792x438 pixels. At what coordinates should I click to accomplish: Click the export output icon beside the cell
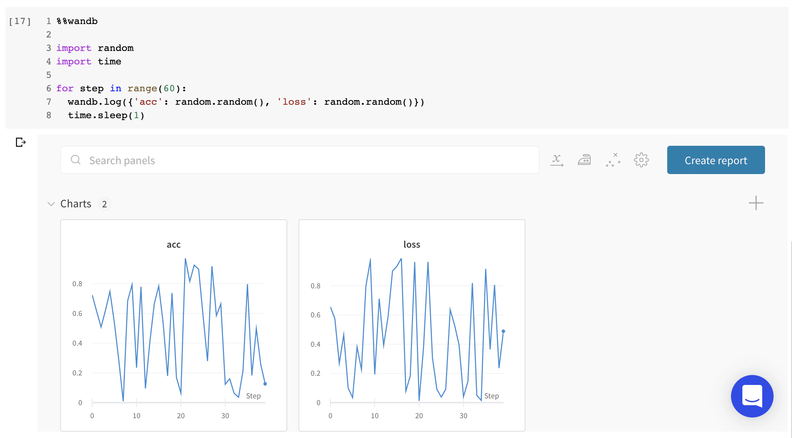(20, 143)
